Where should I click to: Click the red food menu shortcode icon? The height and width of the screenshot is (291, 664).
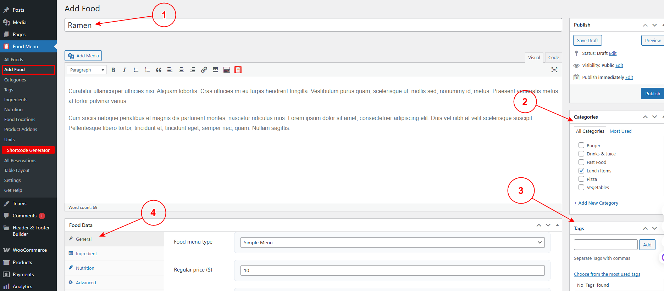pos(238,70)
